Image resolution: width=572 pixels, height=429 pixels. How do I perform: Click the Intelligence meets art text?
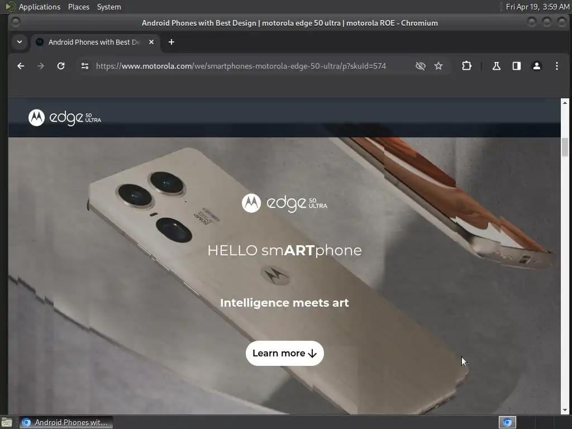click(284, 303)
